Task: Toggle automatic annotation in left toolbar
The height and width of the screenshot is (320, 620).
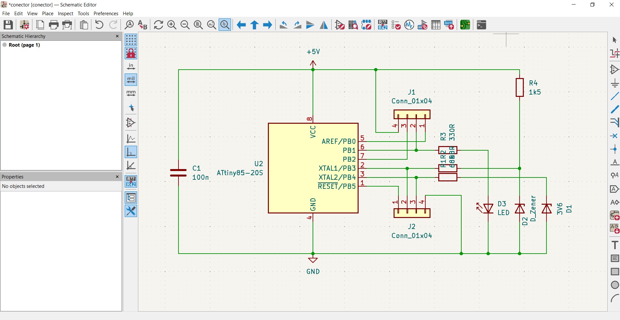Action: tap(131, 182)
